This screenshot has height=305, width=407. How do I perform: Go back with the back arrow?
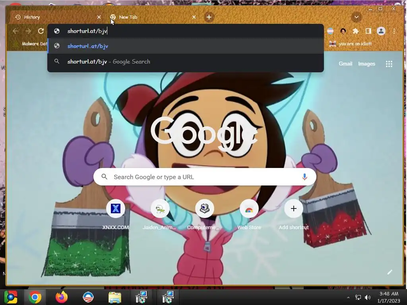[x=16, y=31]
